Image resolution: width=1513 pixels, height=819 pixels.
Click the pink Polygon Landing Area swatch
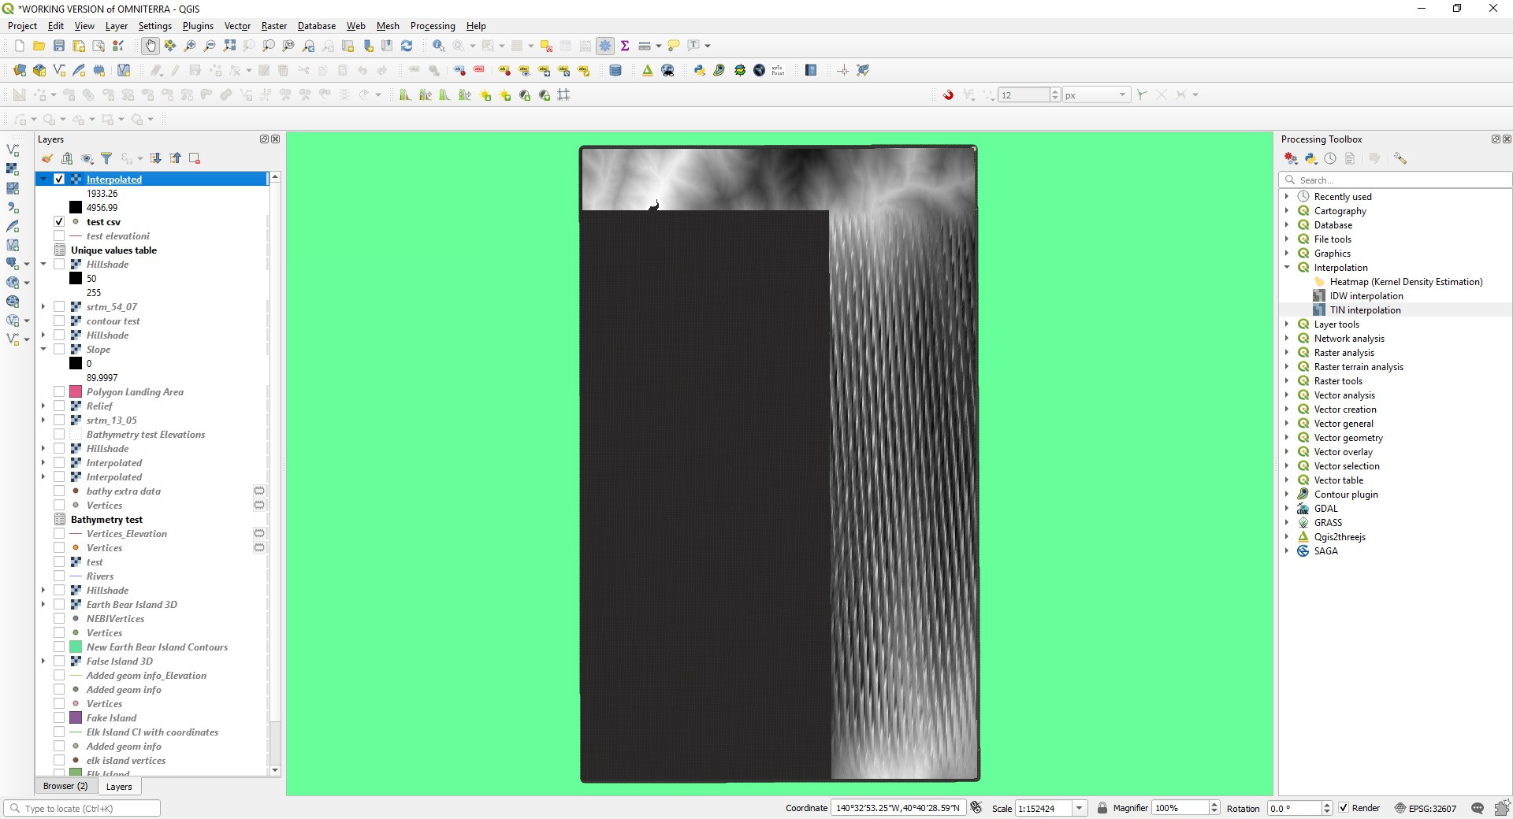point(76,391)
